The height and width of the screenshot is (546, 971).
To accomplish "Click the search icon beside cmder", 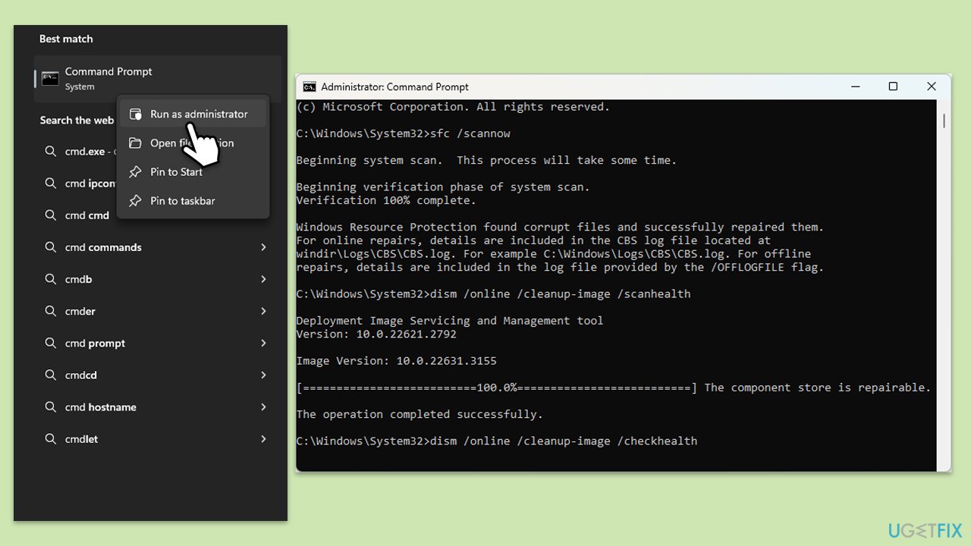I will pyautogui.click(x=51, y=311).
